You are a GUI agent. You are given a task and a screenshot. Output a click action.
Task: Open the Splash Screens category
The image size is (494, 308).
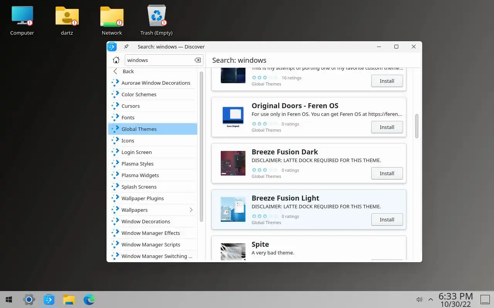(153, 187)
